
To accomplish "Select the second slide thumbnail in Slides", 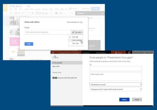I will point(15,32).
